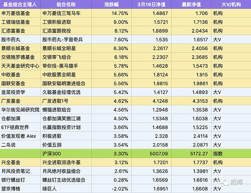Select the 带你投-黑马猎手 cell
This screenshot has width=251, height=193.
66,66
